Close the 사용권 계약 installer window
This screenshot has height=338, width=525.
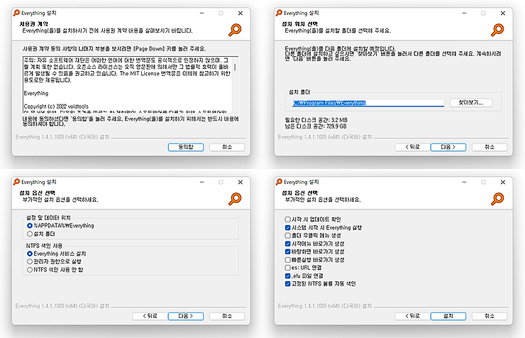coord(241,13)
